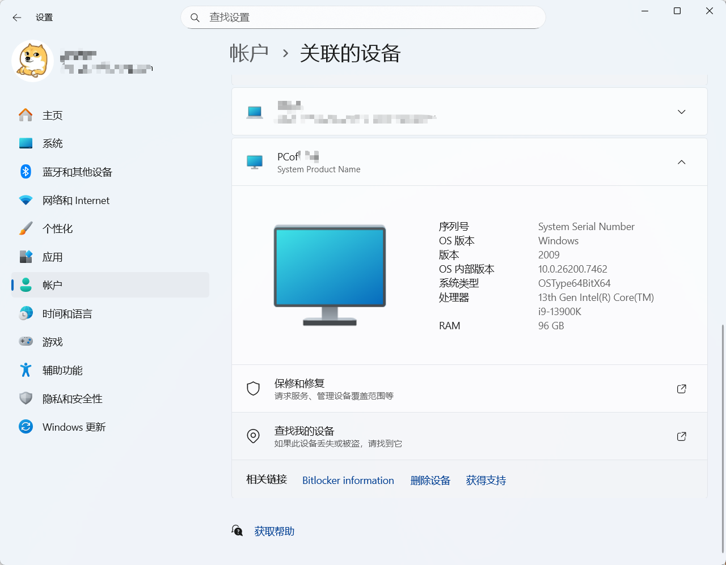
Task: Click the shield icon beside 保修和修复
Action: coord(253,389)
